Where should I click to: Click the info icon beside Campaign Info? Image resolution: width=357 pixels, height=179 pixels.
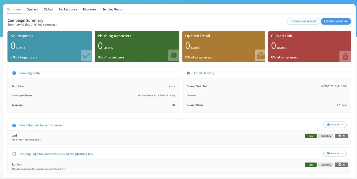point(14,73)
